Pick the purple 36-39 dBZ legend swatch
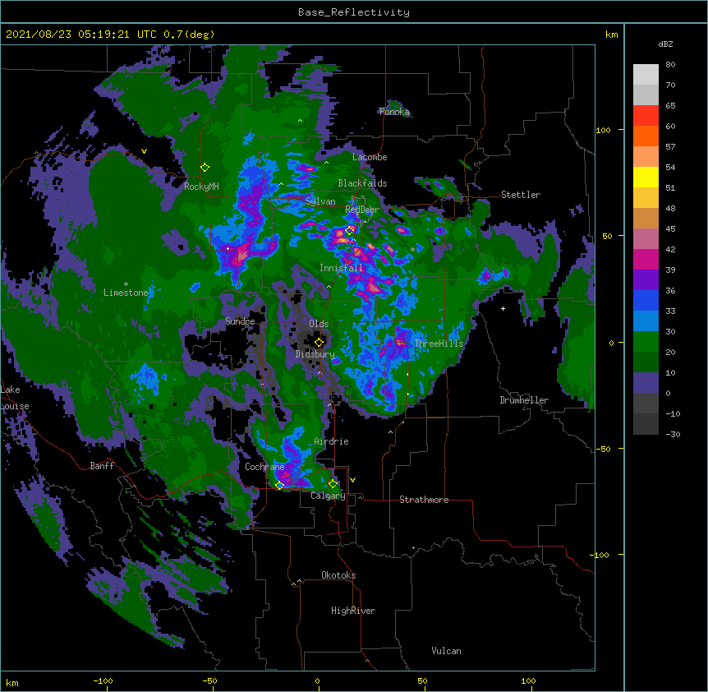Viewport: 708px width, 692px height. 646,280
